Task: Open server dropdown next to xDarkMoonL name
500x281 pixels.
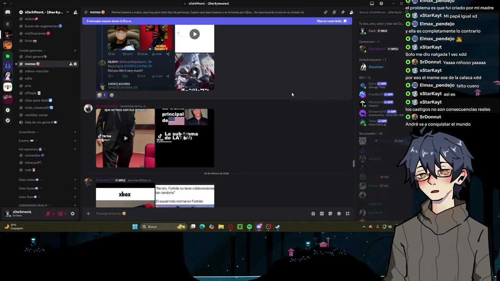Action: 67,12
